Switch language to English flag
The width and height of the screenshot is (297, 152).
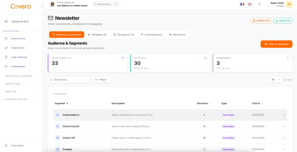click(249, 4)
